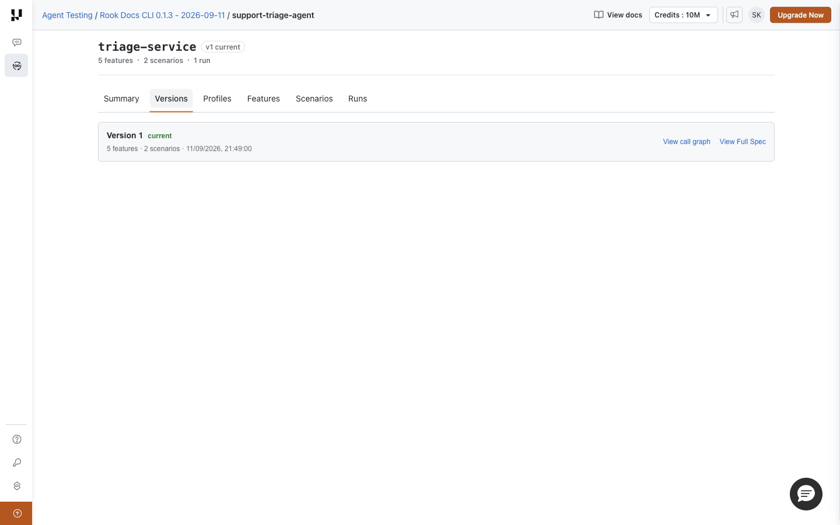Viewport: 840px width, 525px height.
Task: Open the Rook Docs CLI 0.1.3 breadcrumb
Action: 162,15
